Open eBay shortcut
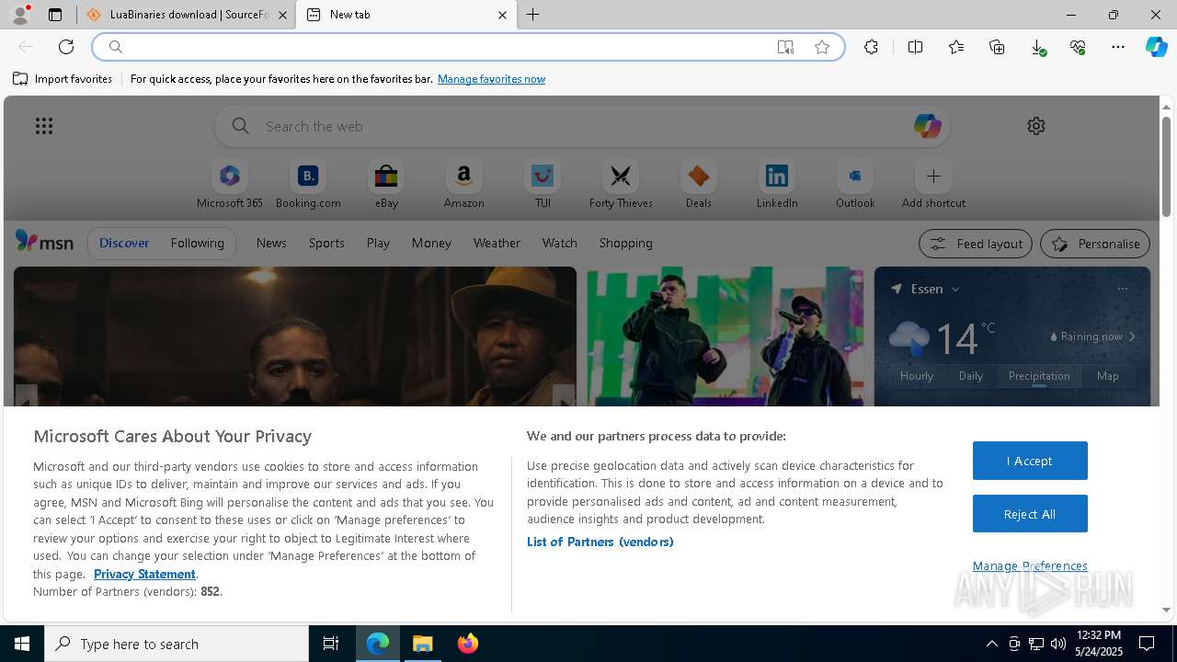The image size is (1177, 662). point(386,185)
